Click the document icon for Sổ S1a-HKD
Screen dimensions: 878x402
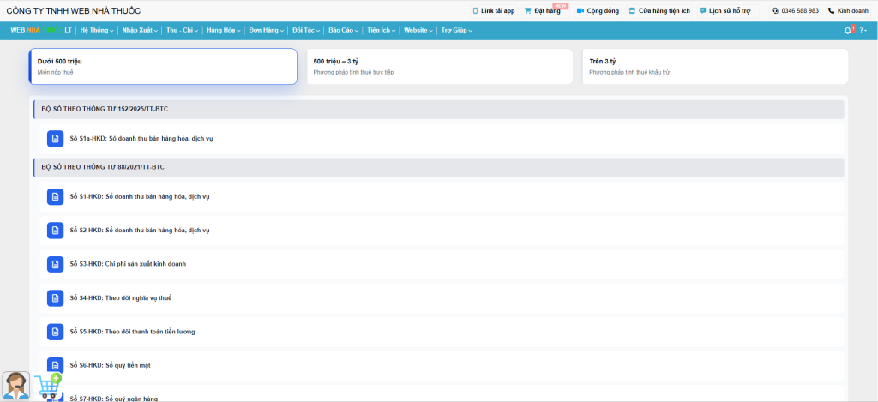point(55,139)
